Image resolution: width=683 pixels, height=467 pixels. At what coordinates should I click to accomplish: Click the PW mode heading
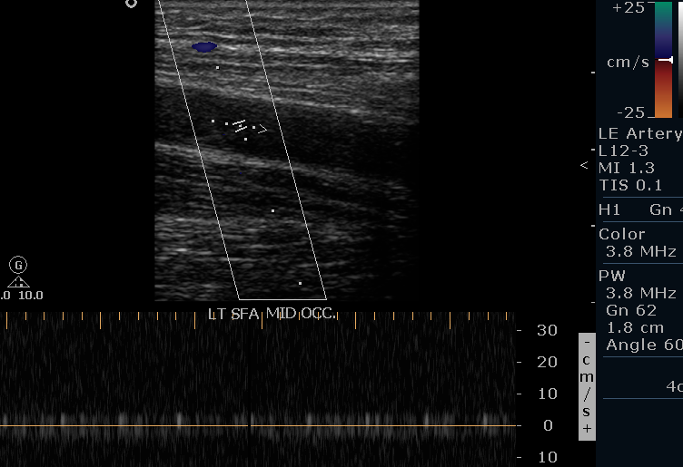click(611, 276)
